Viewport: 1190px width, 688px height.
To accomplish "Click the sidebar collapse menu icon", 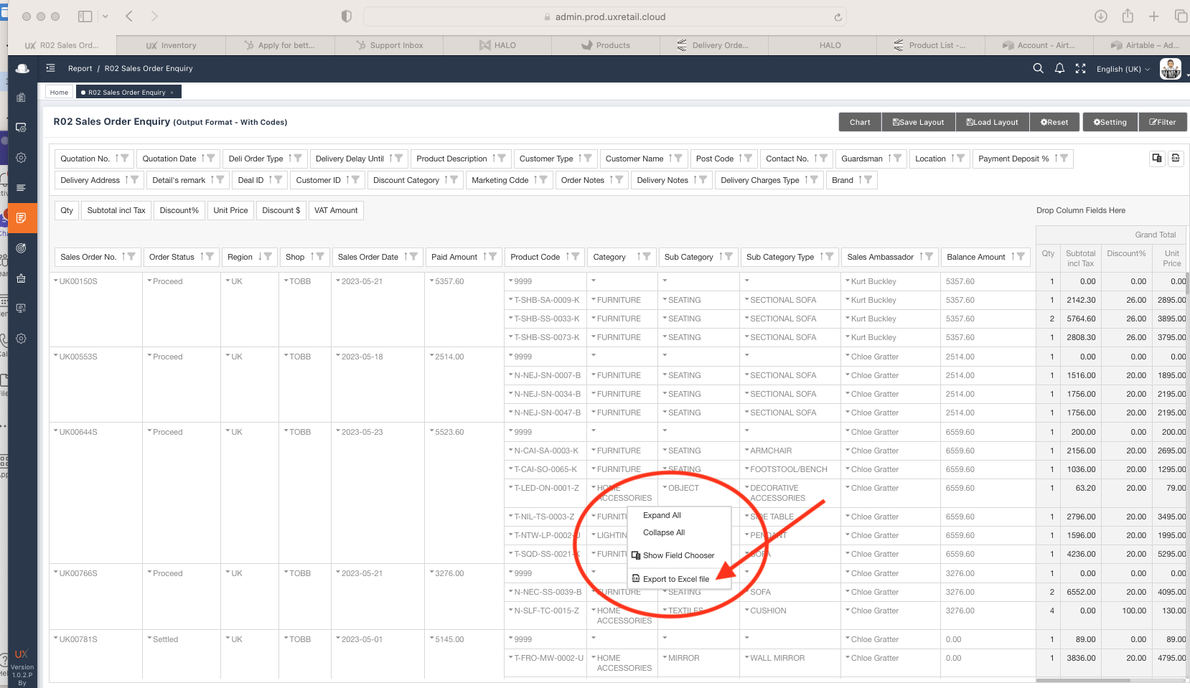I will pyautogui.click(x=50, y=69).
